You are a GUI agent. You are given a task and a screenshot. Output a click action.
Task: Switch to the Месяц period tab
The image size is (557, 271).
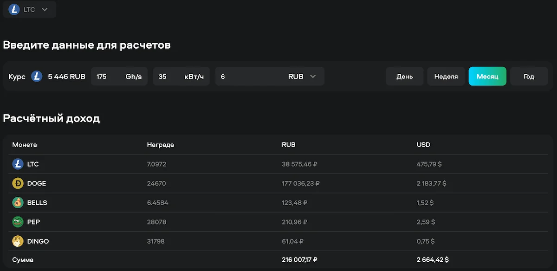pyautogui.click(x=487, y=77)
